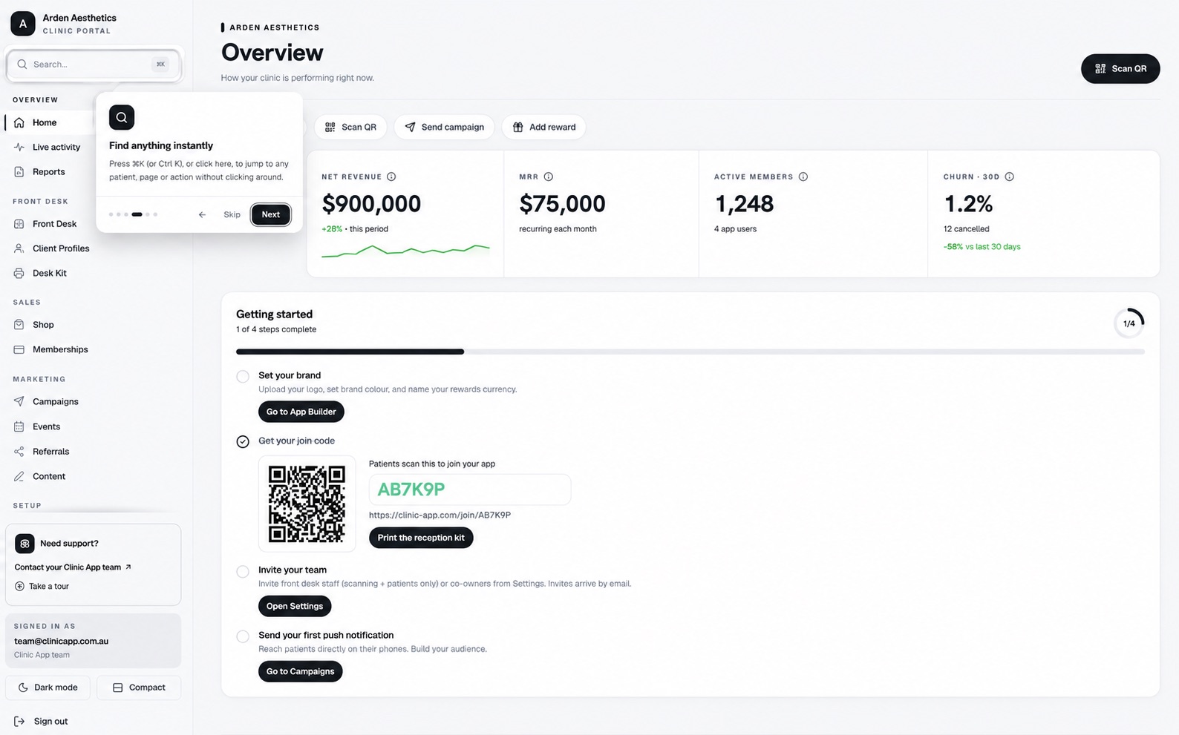Click the Need support lifebuoy icon
The height and width of the screenshot is (735, 1179).
point(25,544)
